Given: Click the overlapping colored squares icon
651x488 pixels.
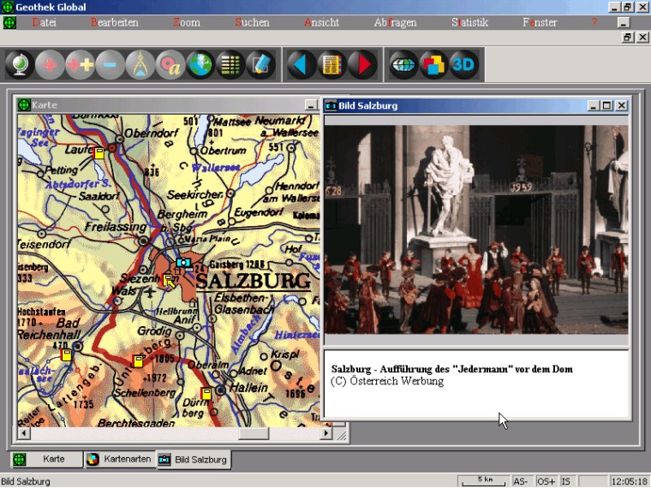Looking at the screenshot, I should [x=433, y=65].
